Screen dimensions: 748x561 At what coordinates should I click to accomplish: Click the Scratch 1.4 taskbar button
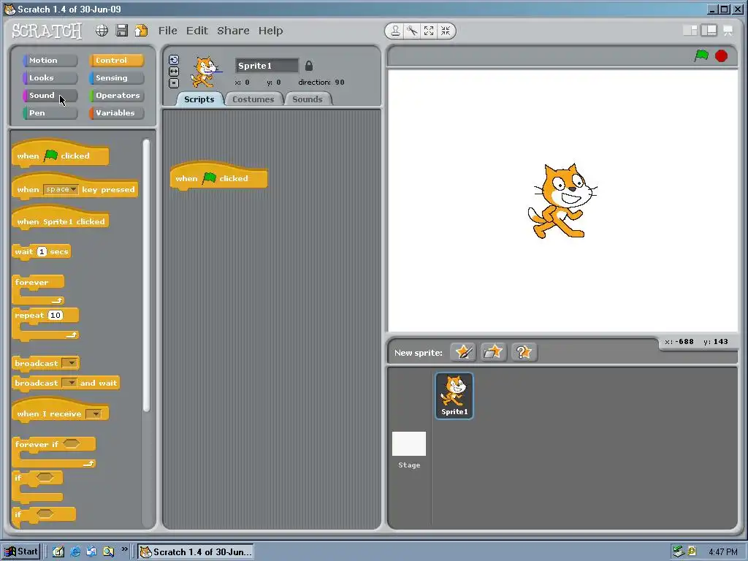[196, 552]
